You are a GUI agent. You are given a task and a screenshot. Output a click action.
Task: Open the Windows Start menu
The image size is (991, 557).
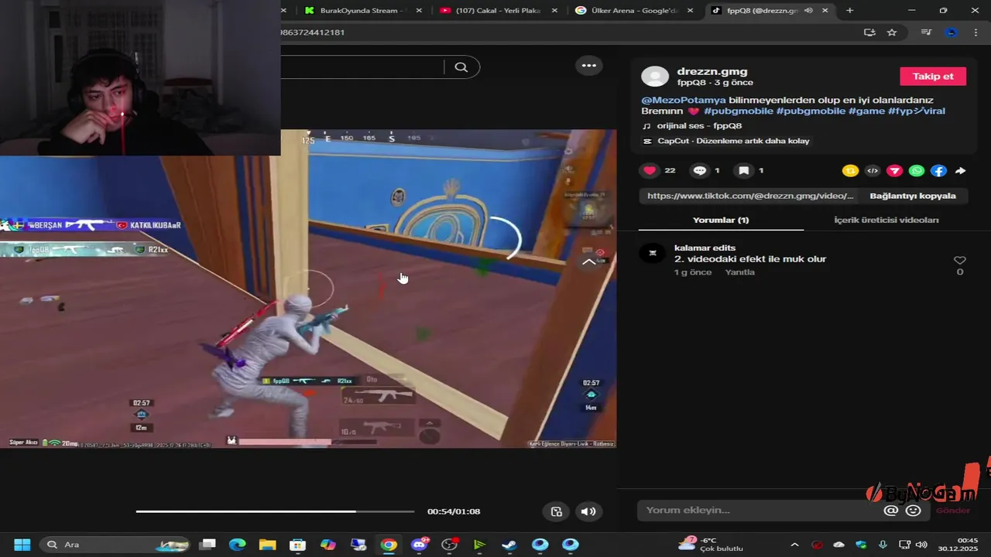click(22, 545)
